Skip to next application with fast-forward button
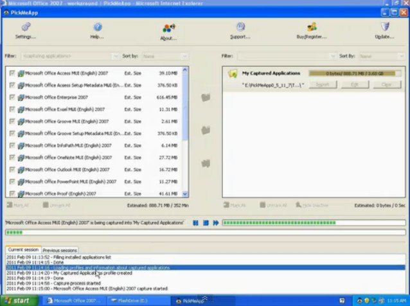 216,223
